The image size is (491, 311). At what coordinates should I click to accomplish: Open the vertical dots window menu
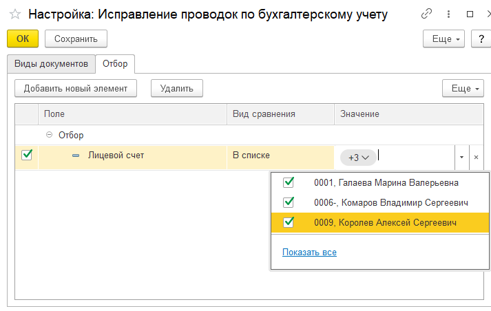[448, 14]
